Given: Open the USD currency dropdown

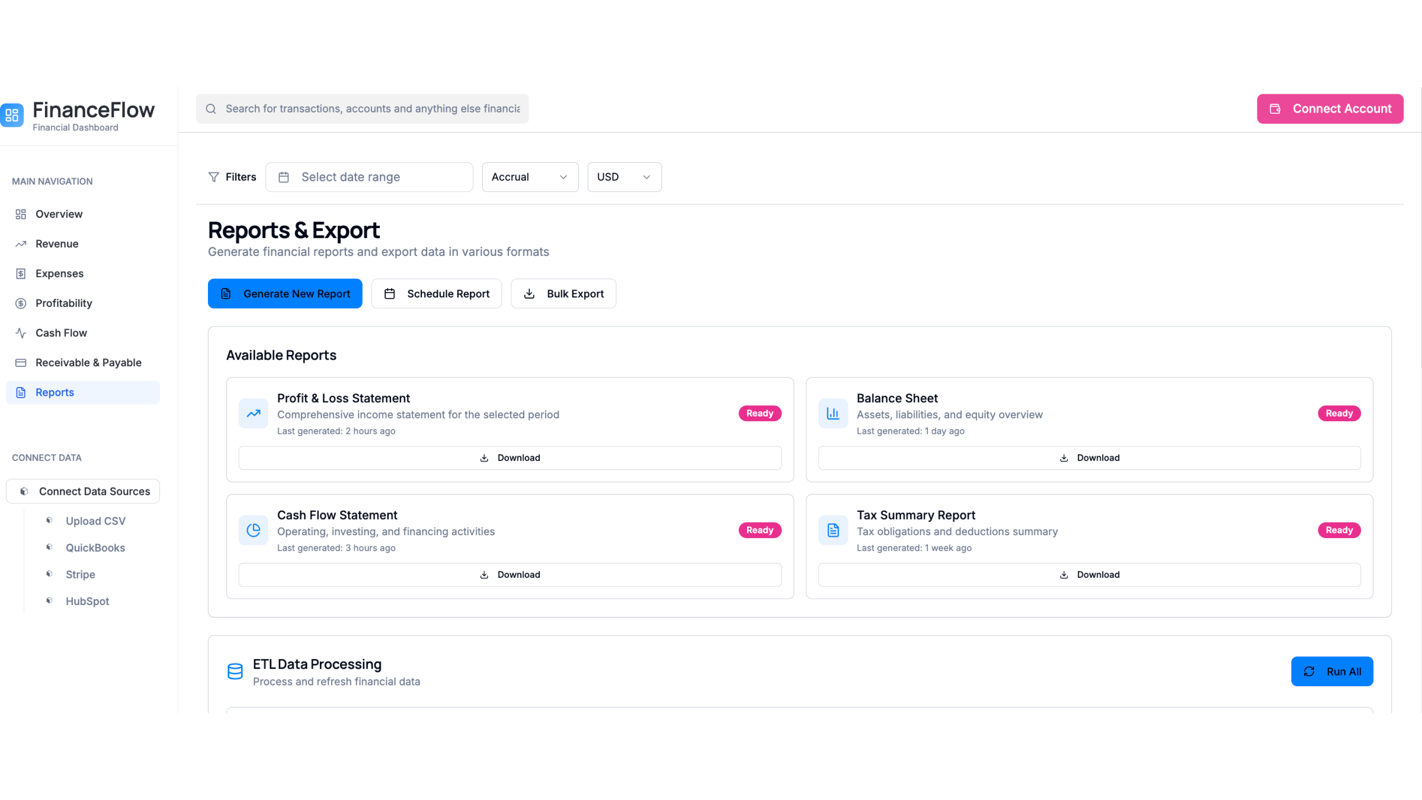Looking at the screenshot, I should (x=624, y=177).
